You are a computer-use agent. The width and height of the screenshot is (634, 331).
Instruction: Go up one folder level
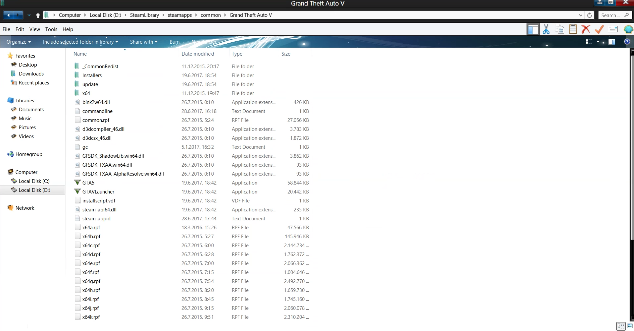(x=38, y=15)
